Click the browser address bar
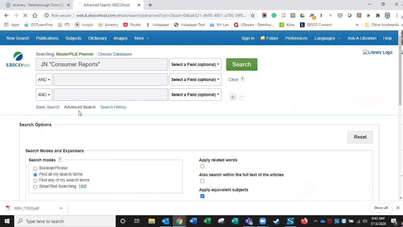Image resolution: width=403 pixels, height=227 pixels. pyautogui.click(x=161, y=15)
